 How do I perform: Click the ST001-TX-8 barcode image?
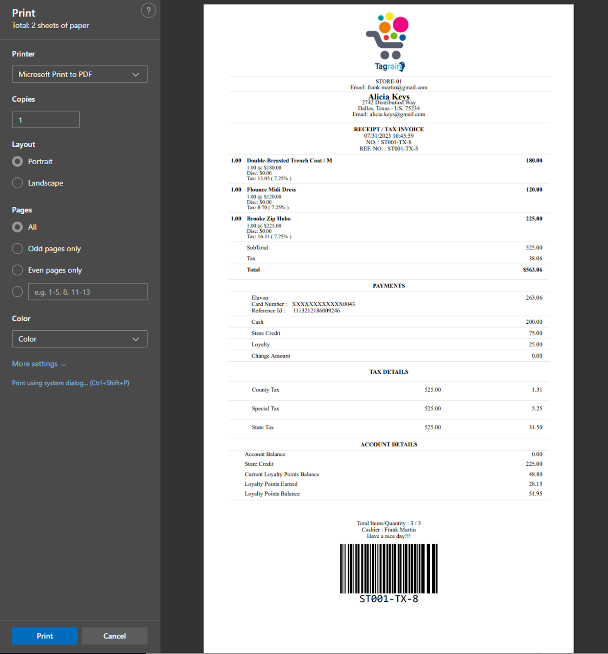(389, 569)
